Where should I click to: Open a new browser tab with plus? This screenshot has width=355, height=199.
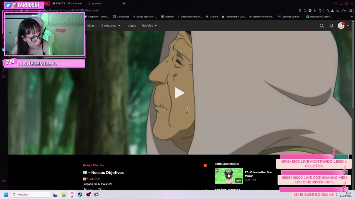pyautogui.click(x=124, y=3)
